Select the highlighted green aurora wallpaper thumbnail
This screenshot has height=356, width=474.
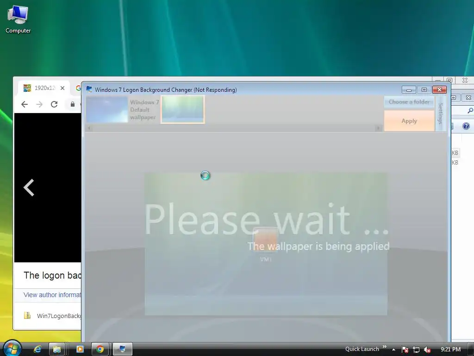(182, 109)
